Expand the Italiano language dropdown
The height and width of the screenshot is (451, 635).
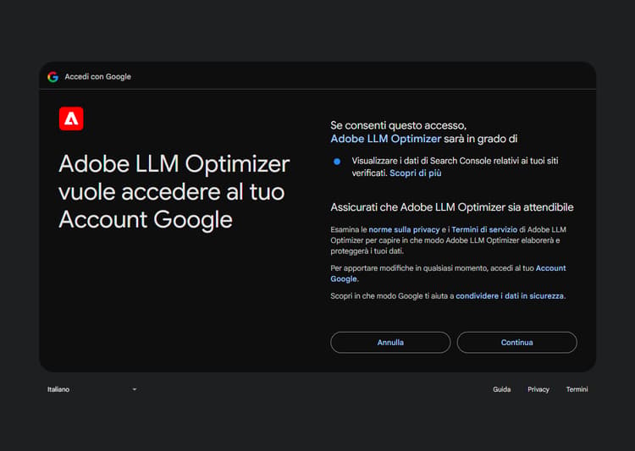(x=92, y=389)
